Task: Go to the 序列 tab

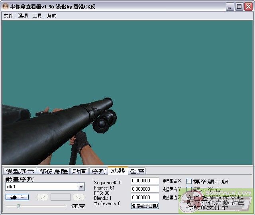Action: tap(98, 171)
